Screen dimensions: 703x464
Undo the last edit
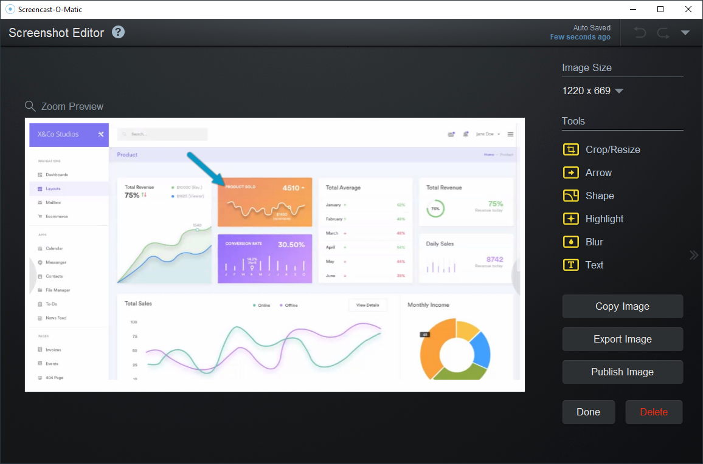640,33
